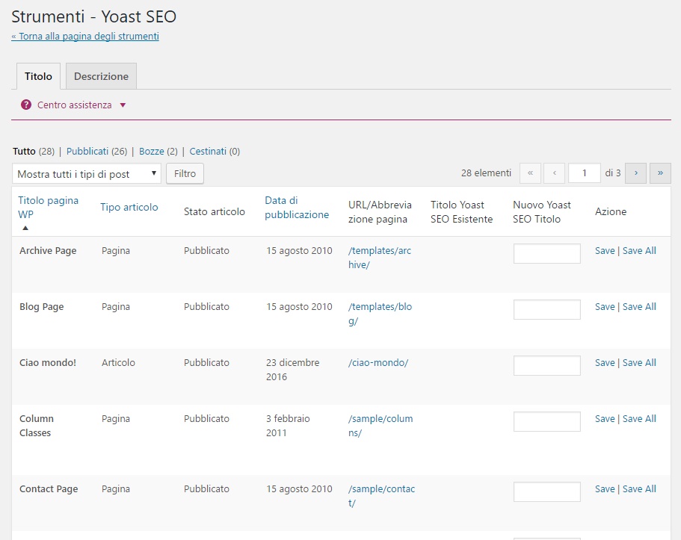Click the Contact Page title text
The height and width of the screenshot is (540, 681).
[49, 489]
